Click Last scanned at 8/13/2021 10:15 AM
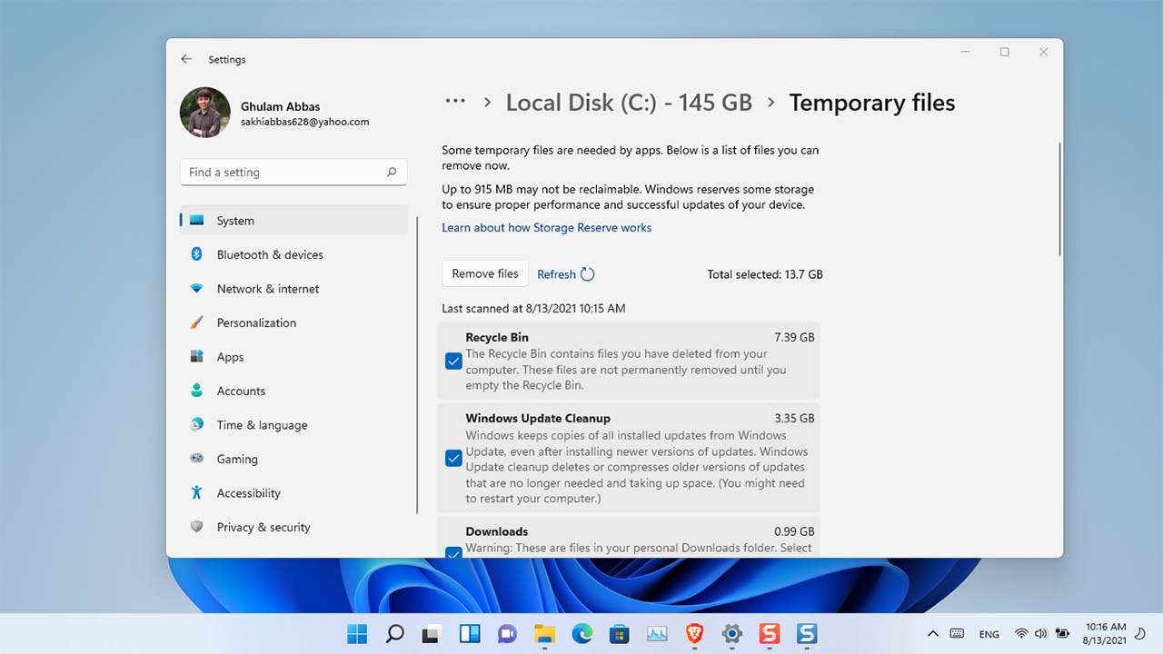This screenshot has width=1163, height=654. [533, 308]
